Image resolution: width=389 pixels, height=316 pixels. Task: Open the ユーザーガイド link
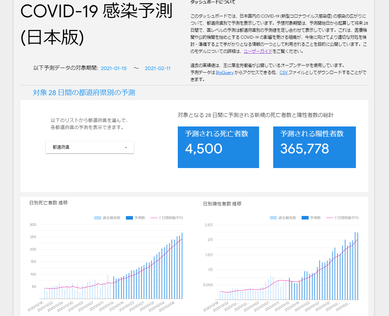click(x=258, y=51)
